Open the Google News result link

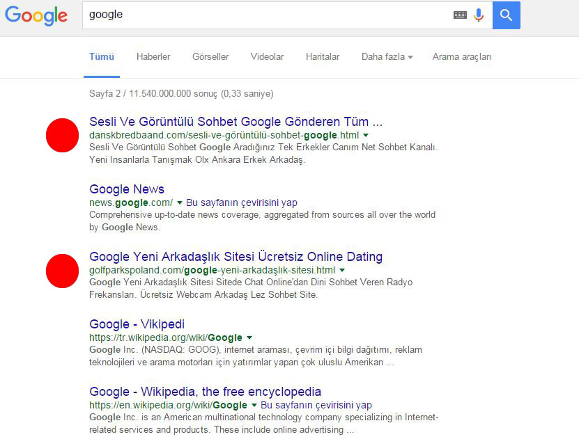pyautogui.click(x=127, y=189)
